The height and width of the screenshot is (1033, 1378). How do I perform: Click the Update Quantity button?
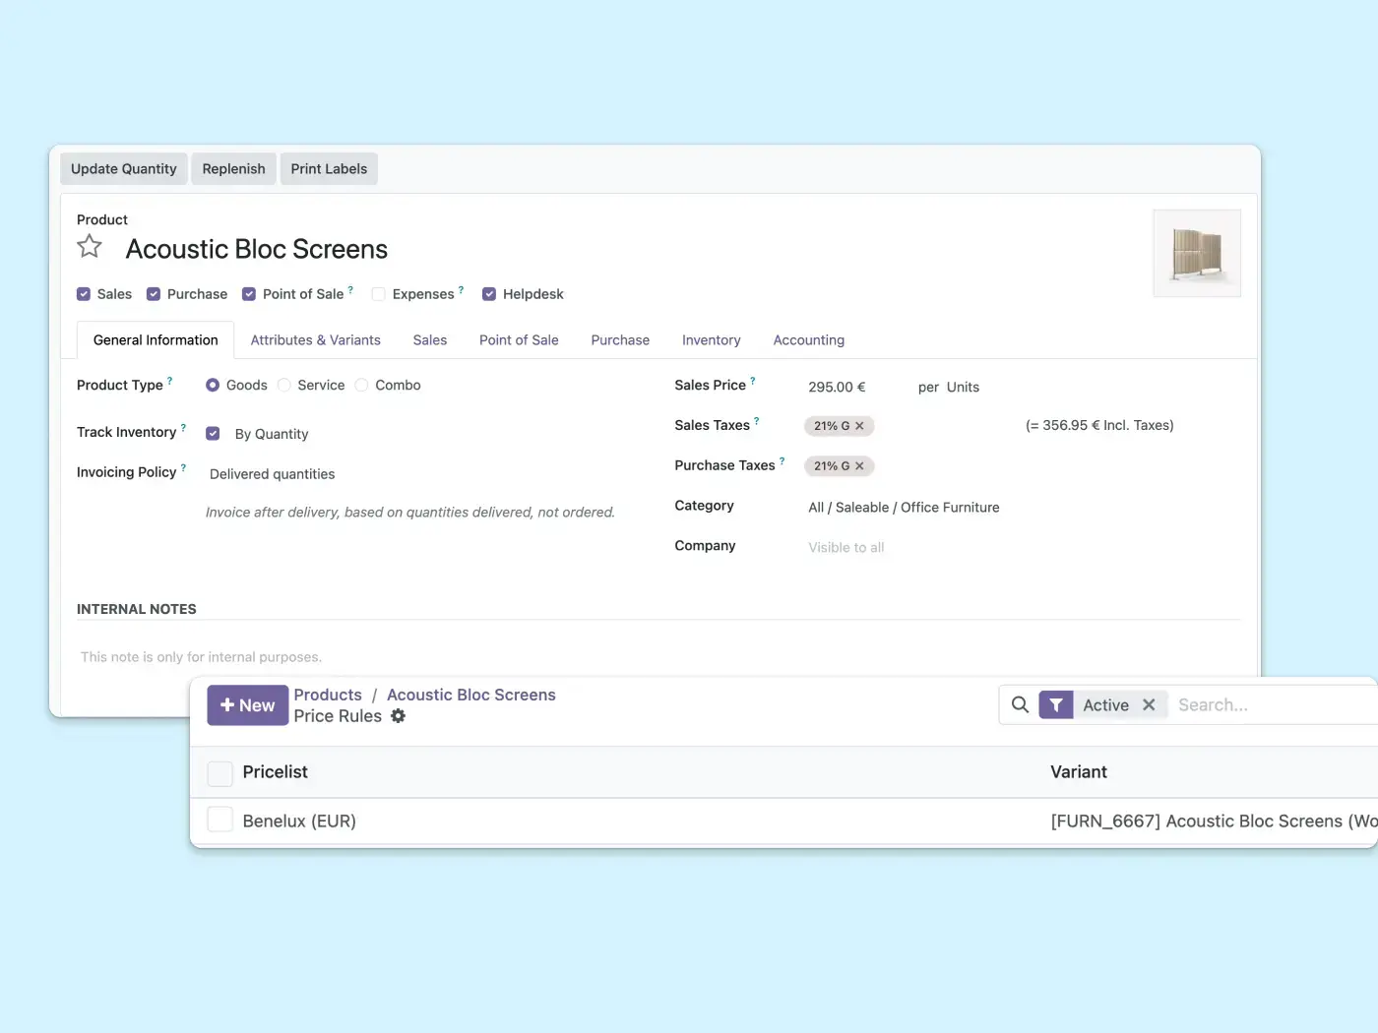tap(124, 169)
